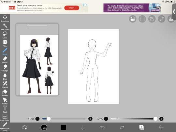Open the black color swatch

pyautogui.click(x=64, y=127)
